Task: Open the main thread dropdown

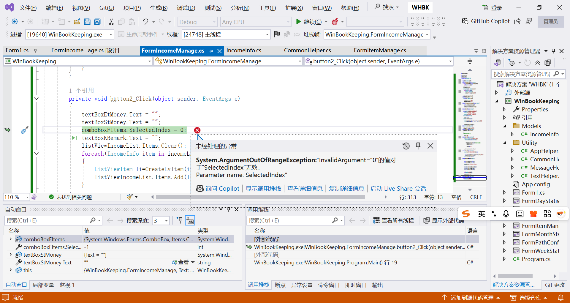Action: [226, 34]
